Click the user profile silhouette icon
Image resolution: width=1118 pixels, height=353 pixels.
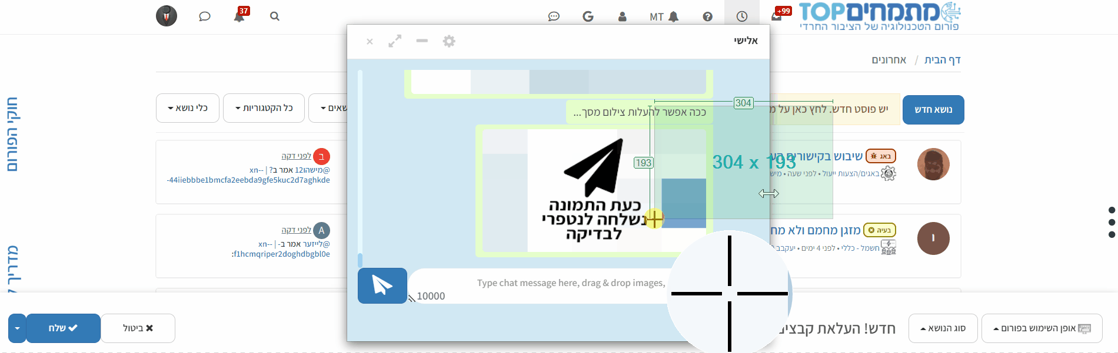pos(622,16)
